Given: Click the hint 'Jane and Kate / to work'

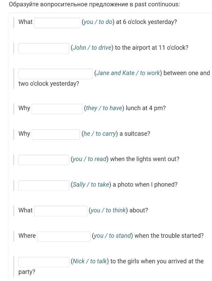Looking at the screenshot, I should pos(128,73).
